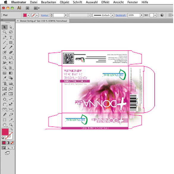Viewport: 174px width, 174px height.
Task: Open Adobe Bridge with Br icon
Action: point(27,8)
